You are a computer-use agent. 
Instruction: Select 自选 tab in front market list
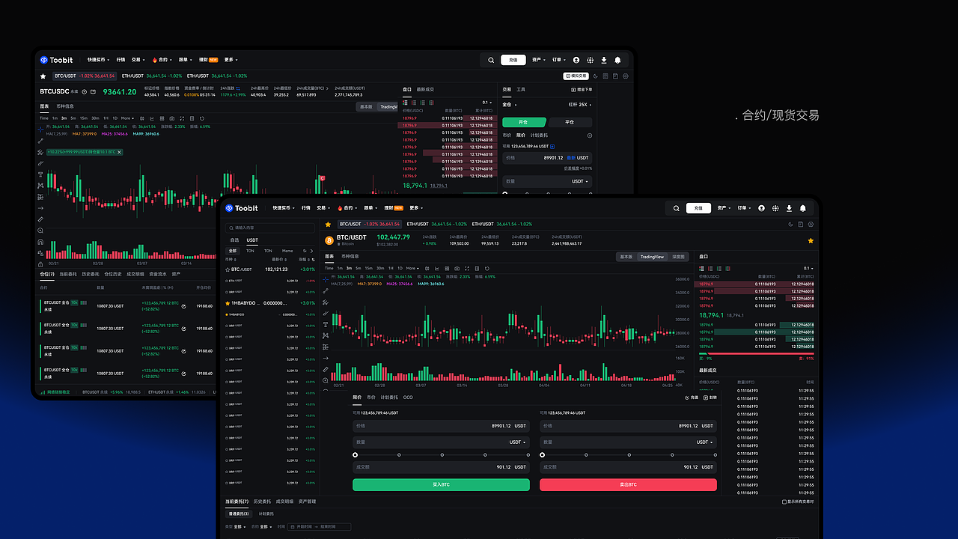[x=234, y=240]
